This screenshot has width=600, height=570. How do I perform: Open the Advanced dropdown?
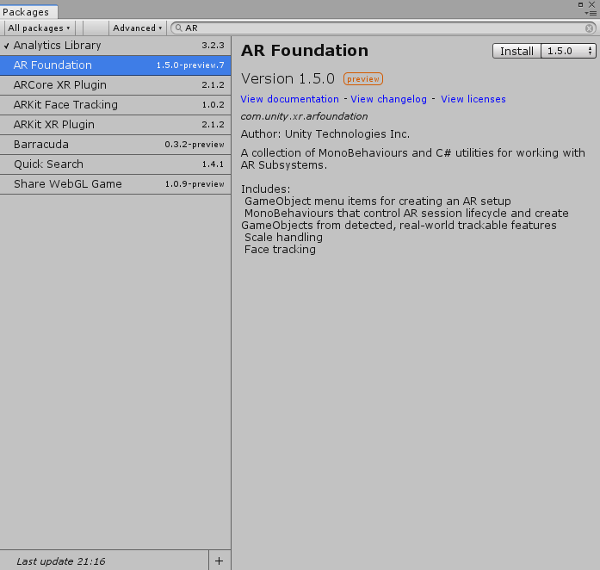(x=138, y=28)
